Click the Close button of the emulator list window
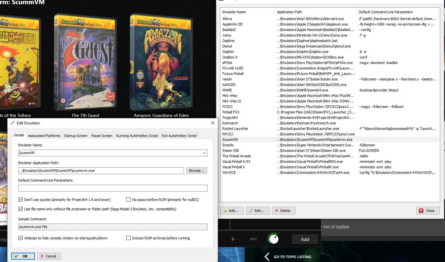 click(428, 211)
